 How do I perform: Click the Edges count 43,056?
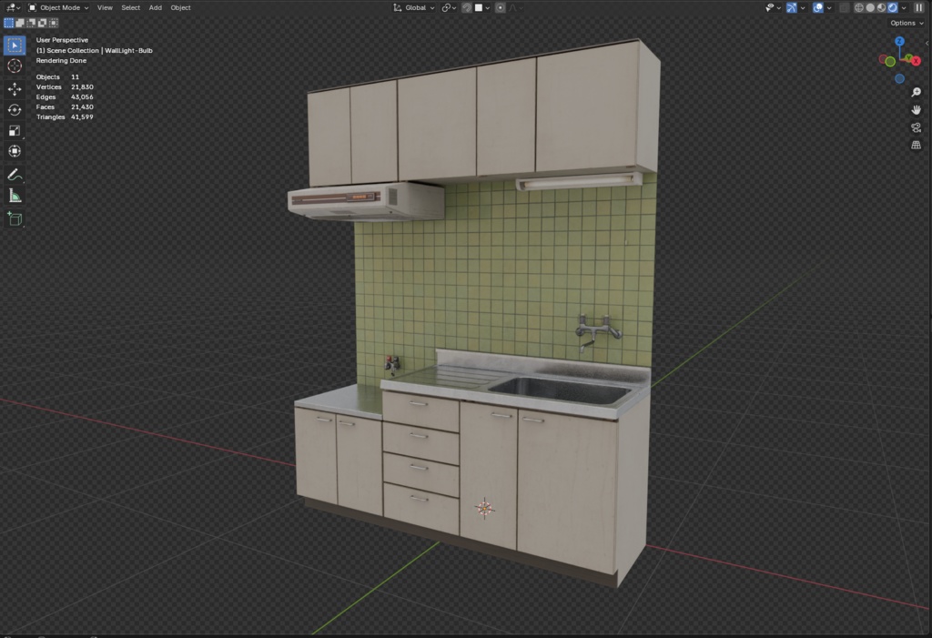tap(82, 96)
